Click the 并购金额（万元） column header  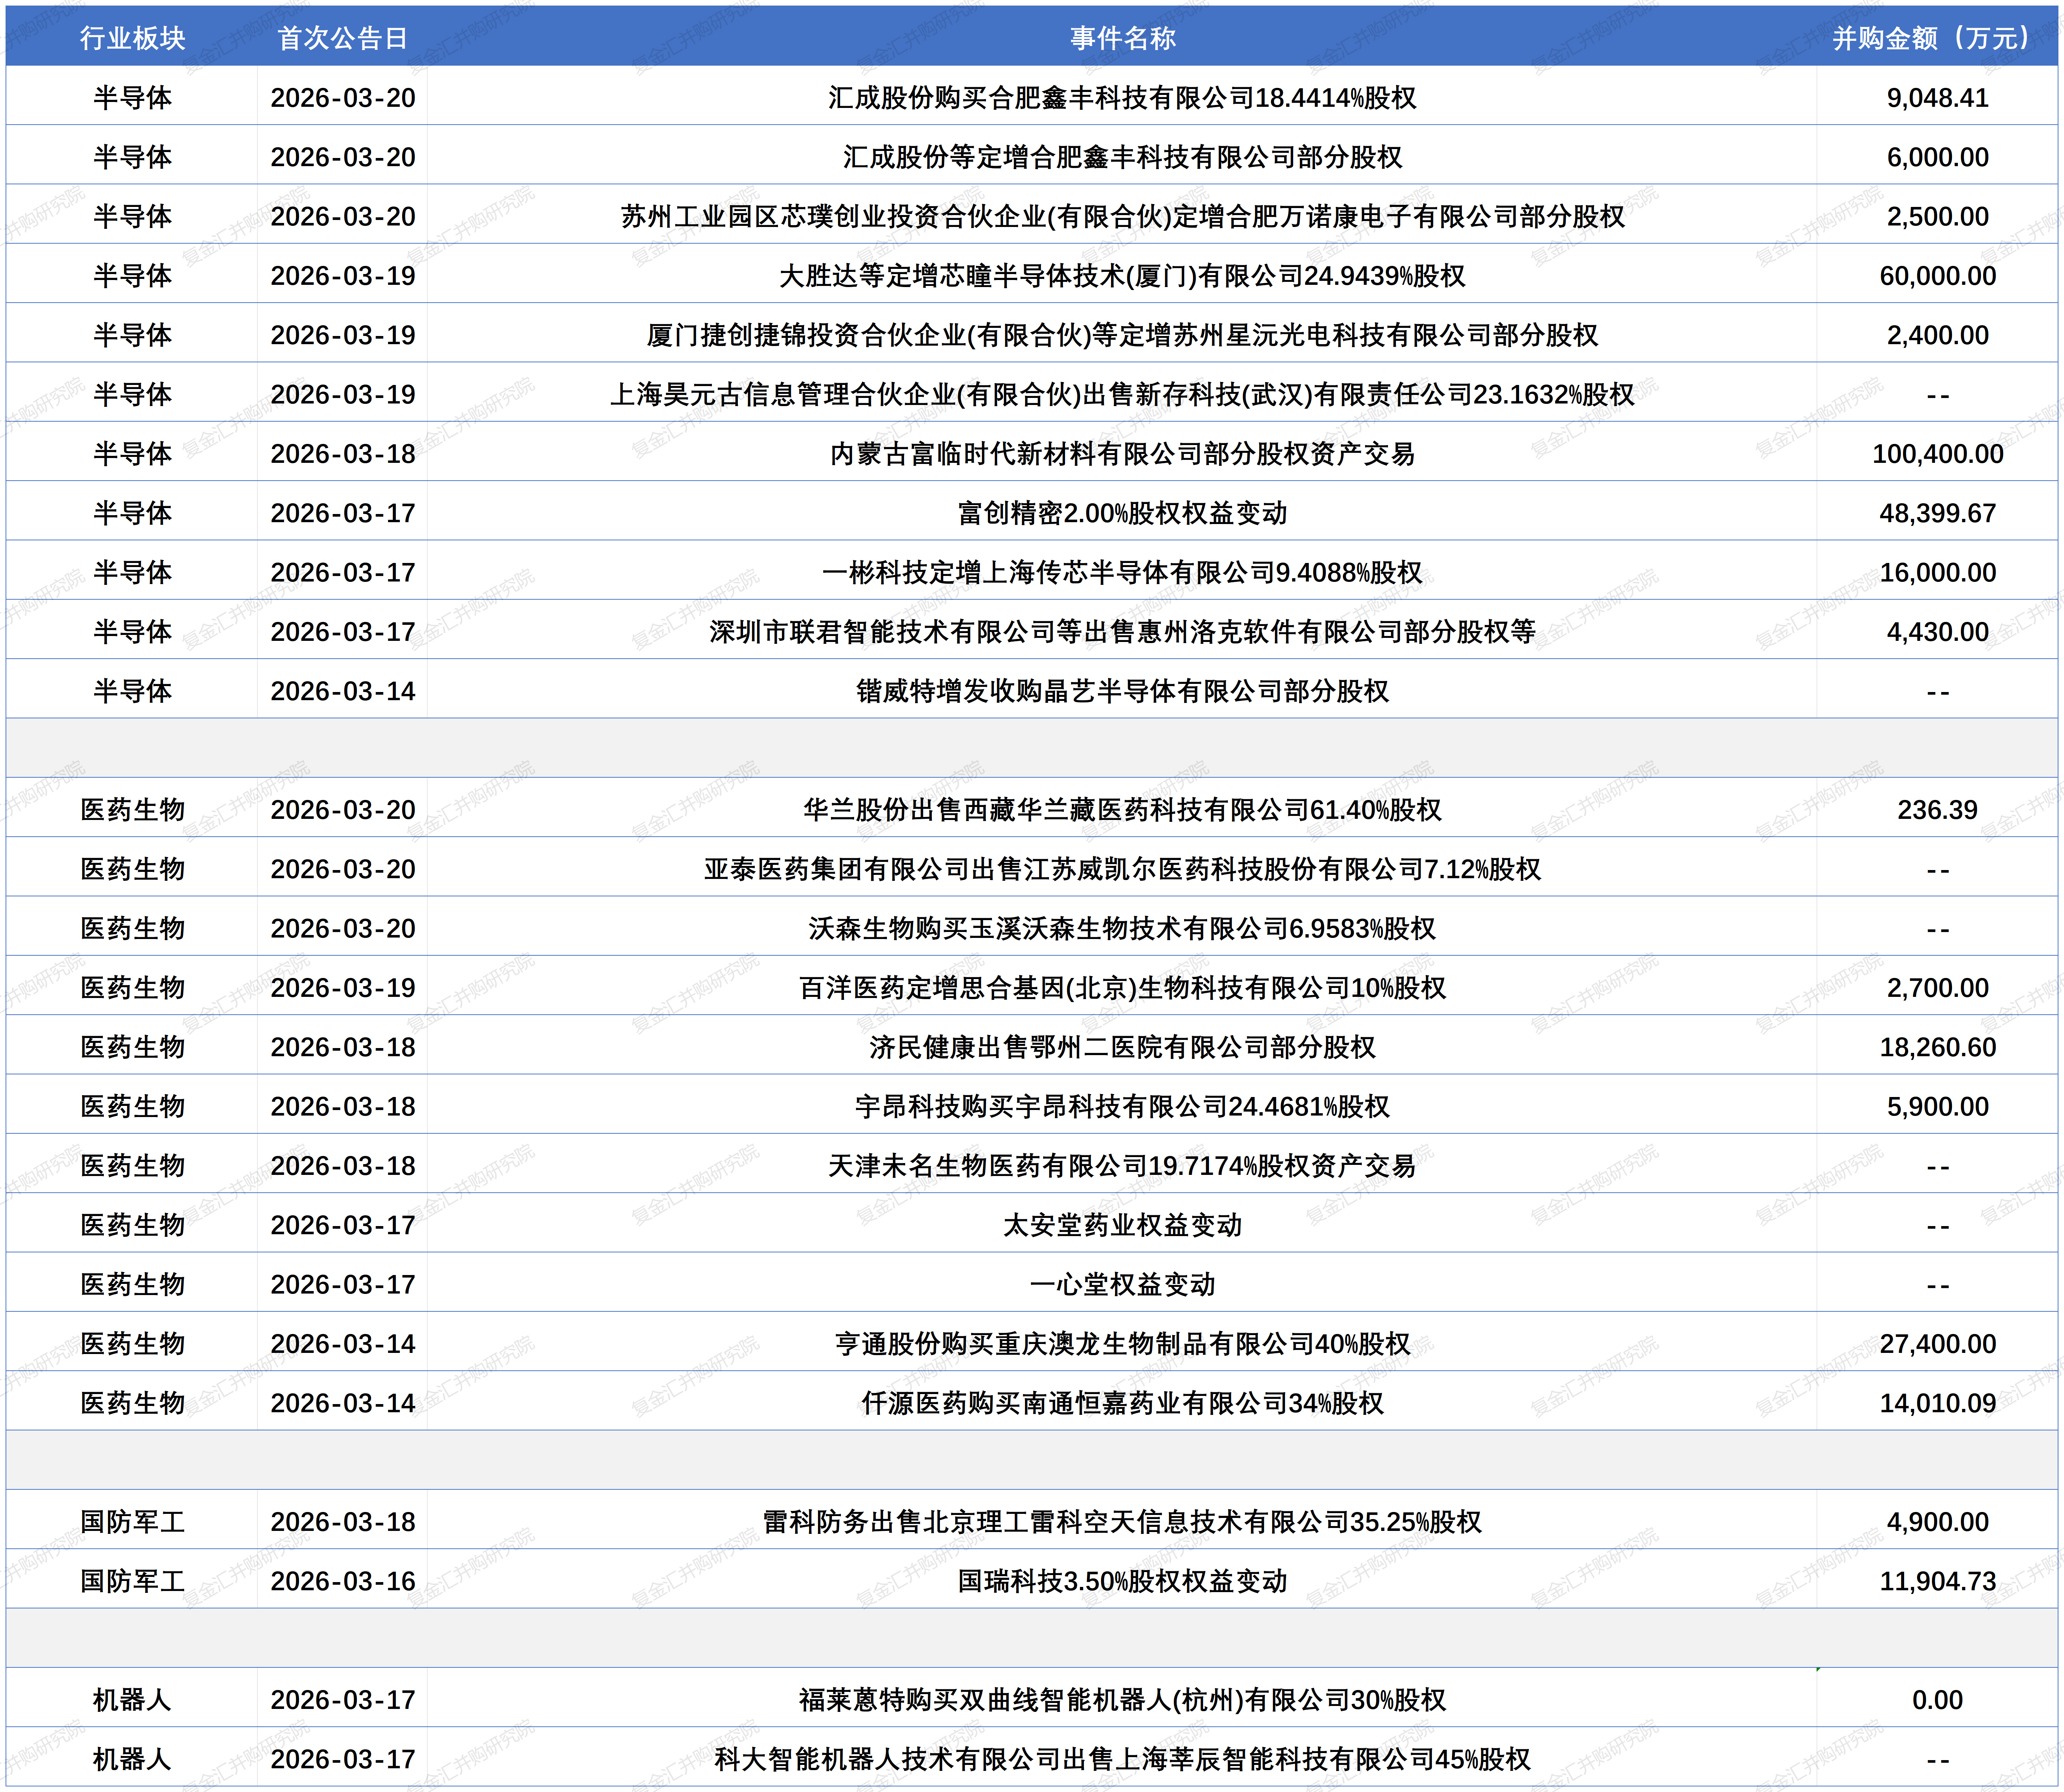coord(1937,38)
